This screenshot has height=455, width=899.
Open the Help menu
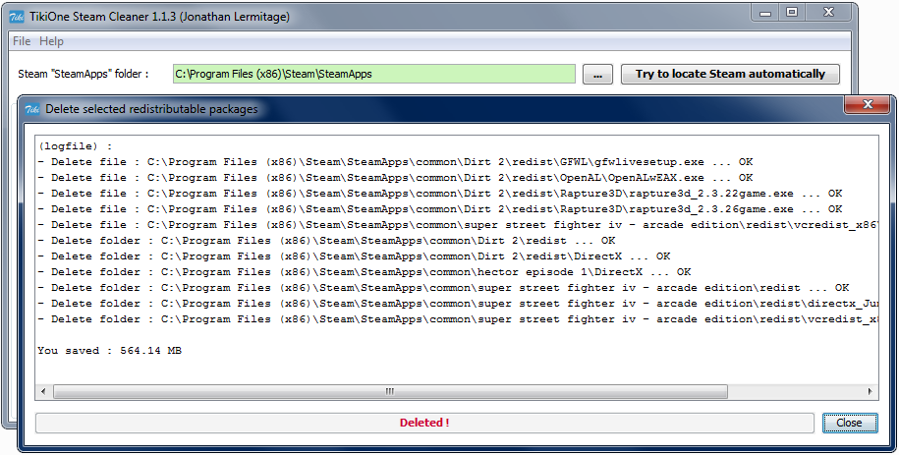(x=52, y=41)
